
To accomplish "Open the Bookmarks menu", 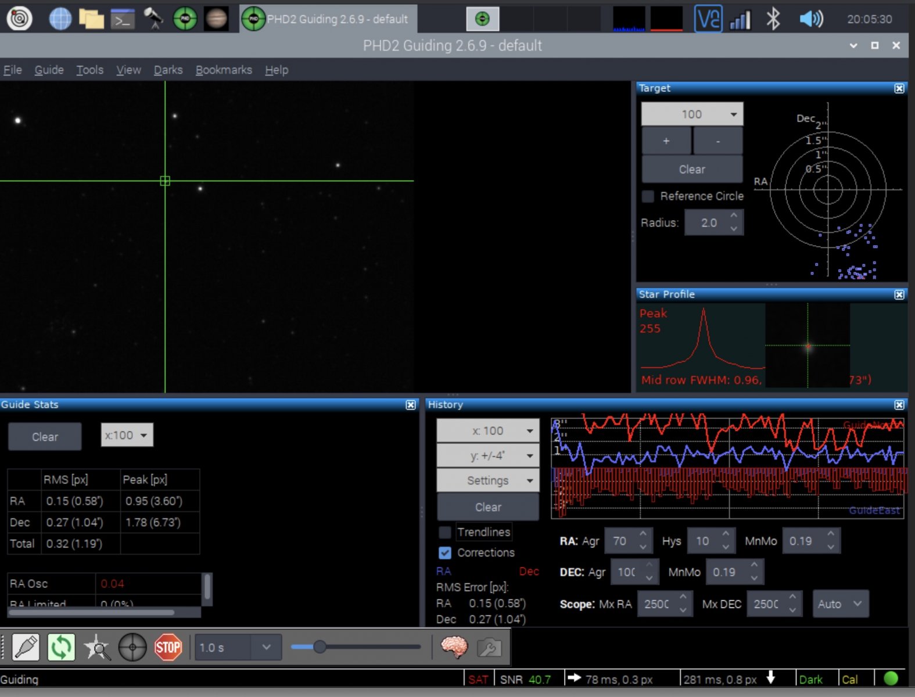I will (224, 70).
